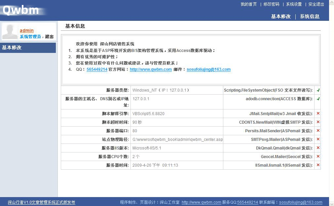
Task: Click the Qwbm logo in header
Action: pos(21,10)
